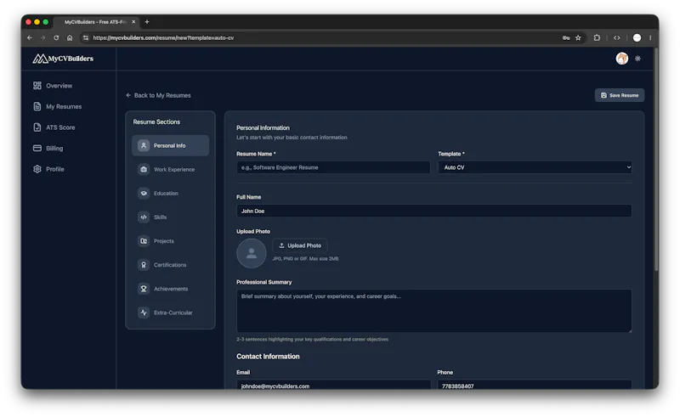The height and width of the screenshot is (417, 680).
Task: Click the Upload Photo button
Action: click(300, 245)
